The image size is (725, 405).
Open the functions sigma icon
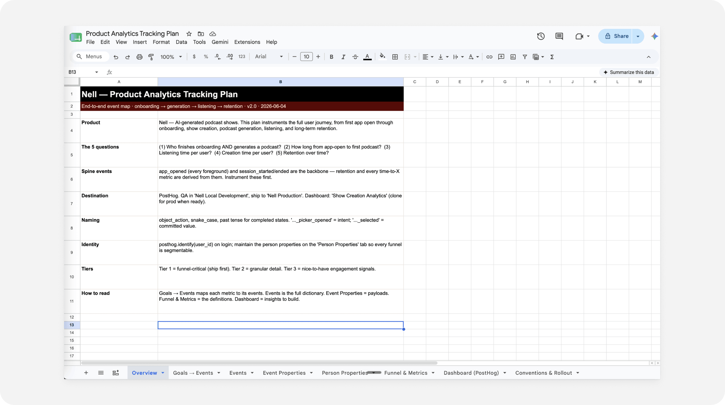(552, 57)
